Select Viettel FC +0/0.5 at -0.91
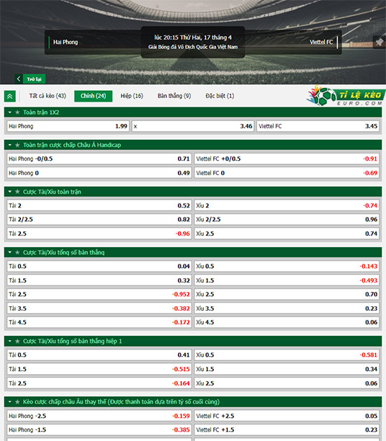This screenshot has width=386, height=441. (x=287, y=159)
